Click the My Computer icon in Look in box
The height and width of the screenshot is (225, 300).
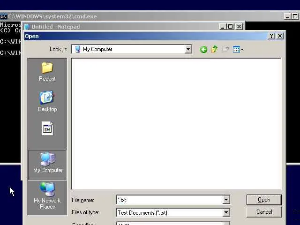[77, 49]
